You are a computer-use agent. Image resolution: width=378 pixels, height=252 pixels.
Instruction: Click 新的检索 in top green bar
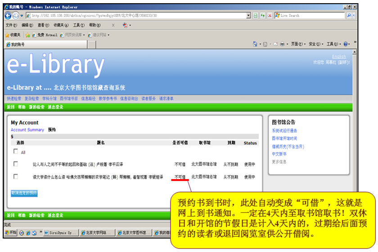36,107
